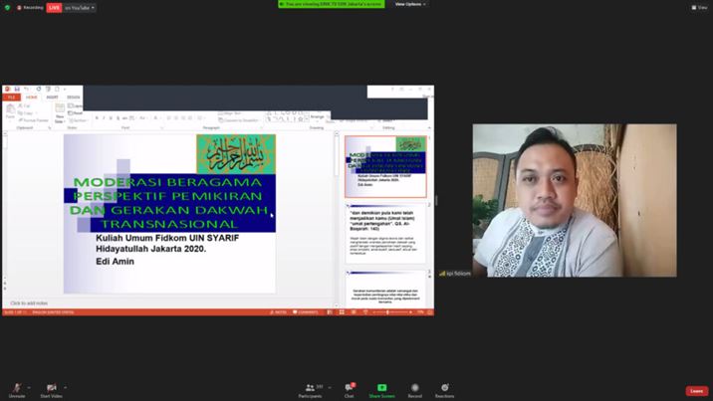Click the green Share Screen icon
The image size is (713, 401).
pos(381,387)
